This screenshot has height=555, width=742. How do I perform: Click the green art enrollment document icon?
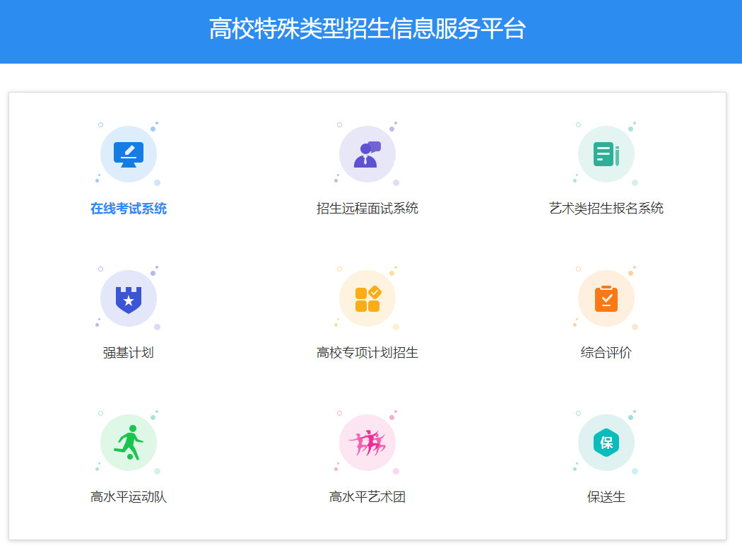606,154
